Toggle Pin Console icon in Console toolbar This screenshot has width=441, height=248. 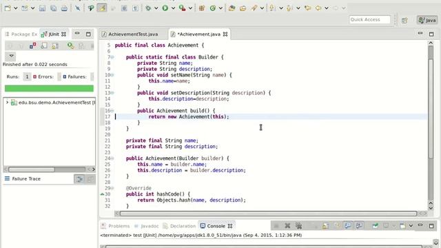click(x=375, y=225)
